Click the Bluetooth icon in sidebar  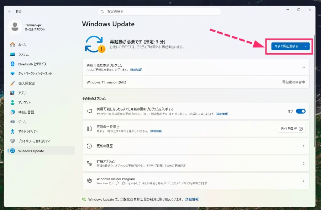(x=13, y=64)
